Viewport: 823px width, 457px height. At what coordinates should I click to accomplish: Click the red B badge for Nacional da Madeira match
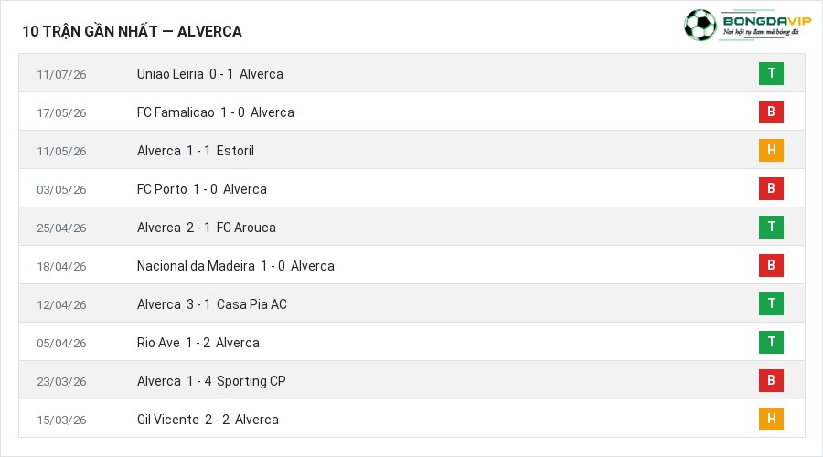771,265
